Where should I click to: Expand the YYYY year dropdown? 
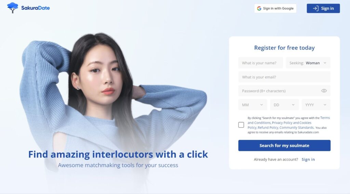(x=316, y=105)
